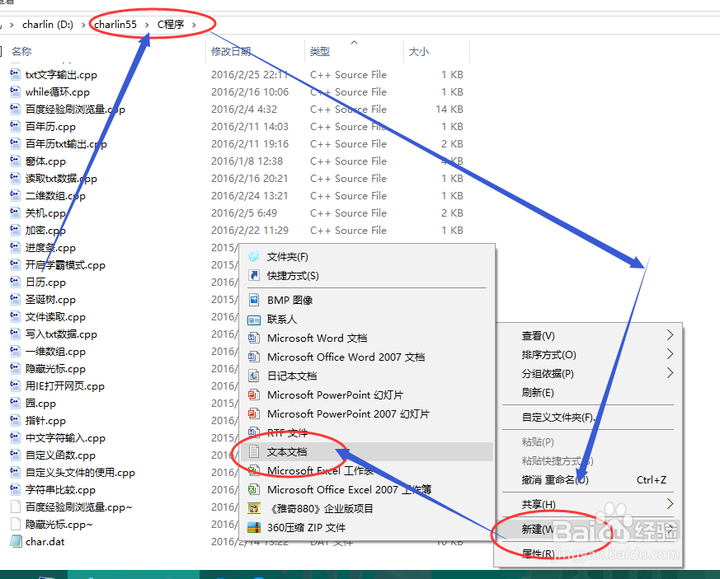Open 新建(W) in the context menu

[x=588, y=529]
